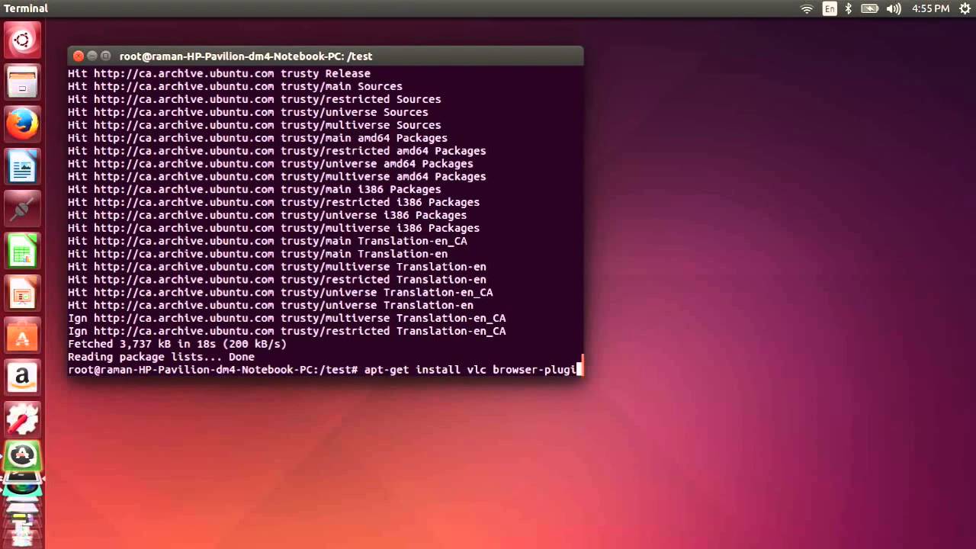Open the plug-and-cable launcher icon
This screenshot has width=976, height=549.
[x=22, y=208]
